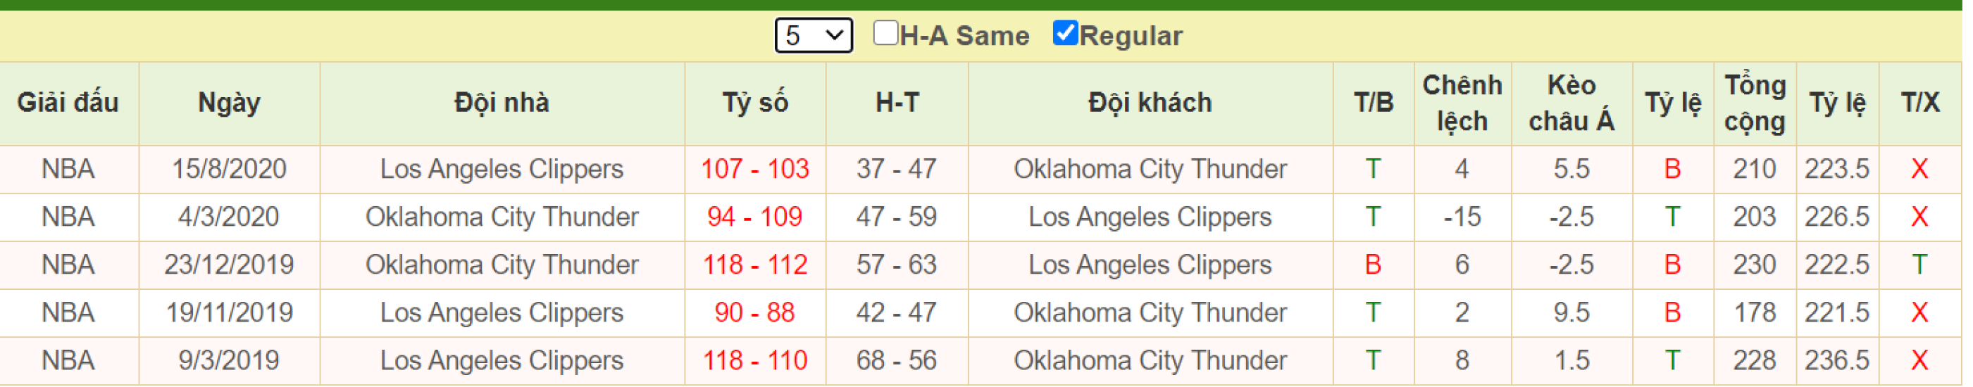Select the Giải đấu column header
The height and width of the screenshot is (387, 1973).
(x=68, y=103)
